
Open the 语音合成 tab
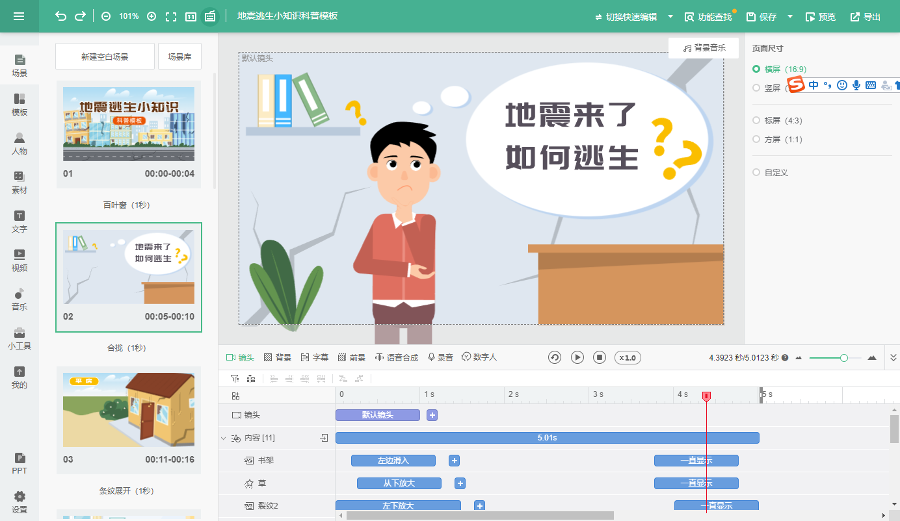click(397, 357)
